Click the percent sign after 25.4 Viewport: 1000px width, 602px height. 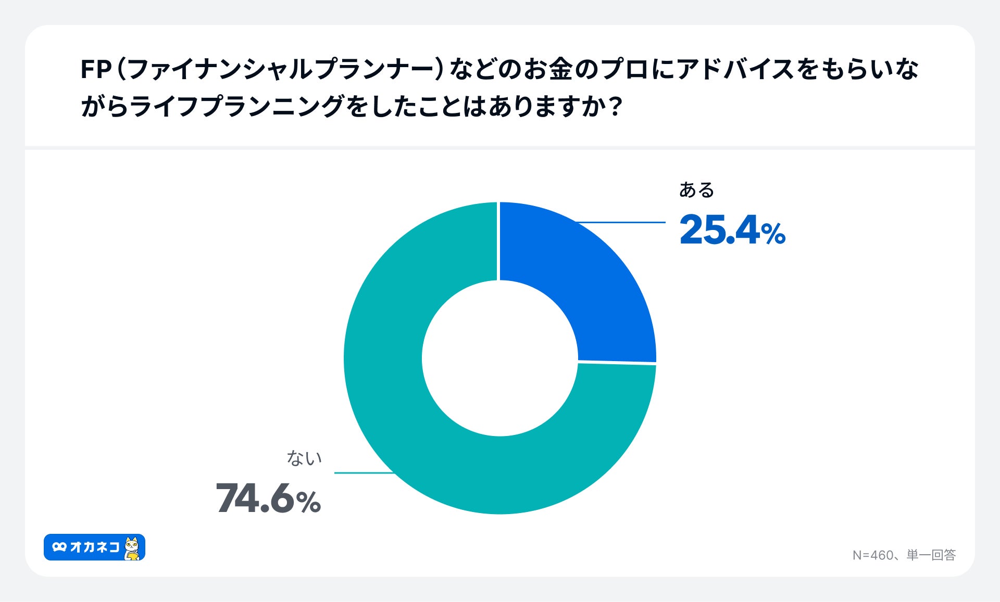coord(773,234)
